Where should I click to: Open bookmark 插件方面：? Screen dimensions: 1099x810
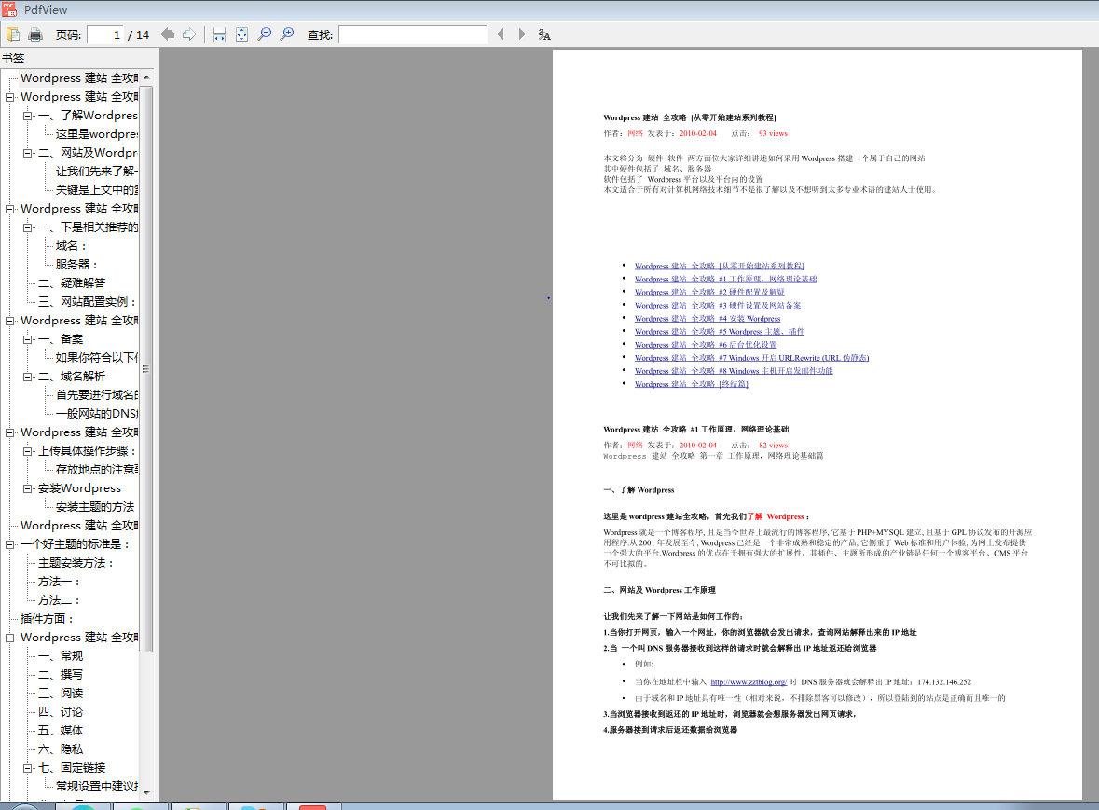[47, 619]
